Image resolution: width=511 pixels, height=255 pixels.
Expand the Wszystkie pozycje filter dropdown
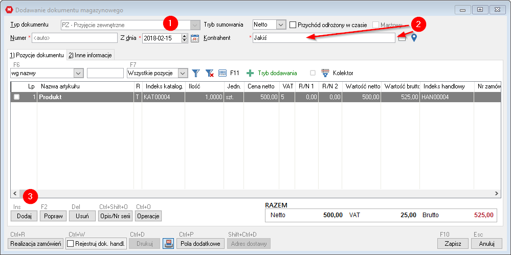click(x=183, y=73)
